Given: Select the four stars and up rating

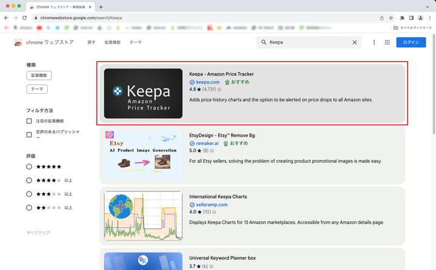Looking at the screenshot, I should coord(29,180).
